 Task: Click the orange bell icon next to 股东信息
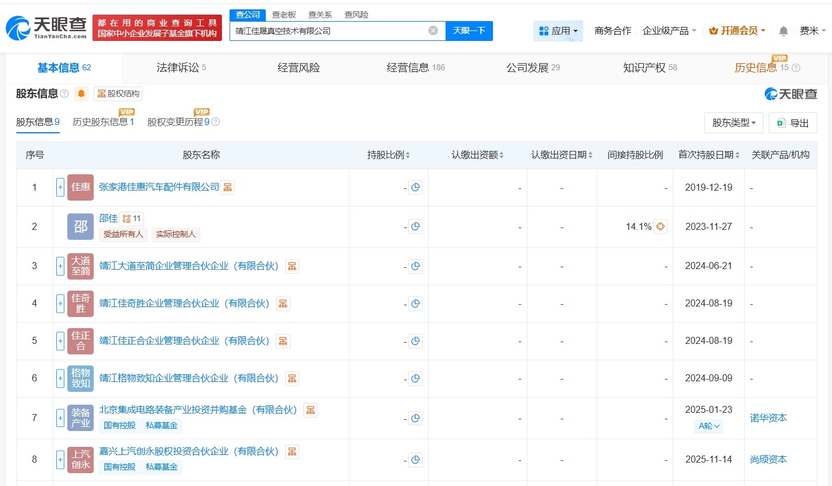tap(81, 93)
